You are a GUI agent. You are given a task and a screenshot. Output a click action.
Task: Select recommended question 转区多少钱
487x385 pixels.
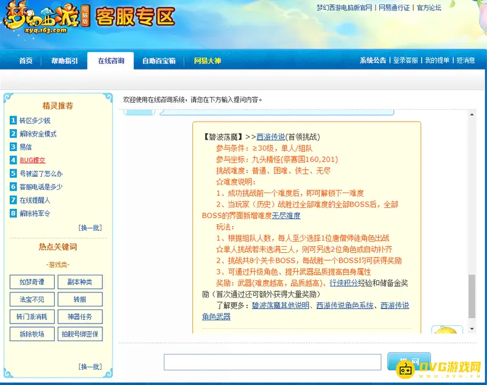(35, 121)
